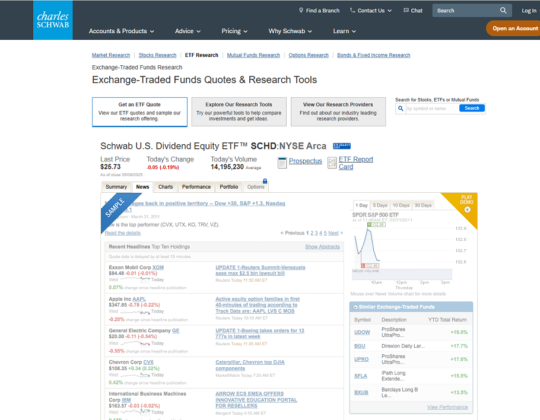Open the Charts tab
Viewport: 540px width, 420px height.
(166, 187)
